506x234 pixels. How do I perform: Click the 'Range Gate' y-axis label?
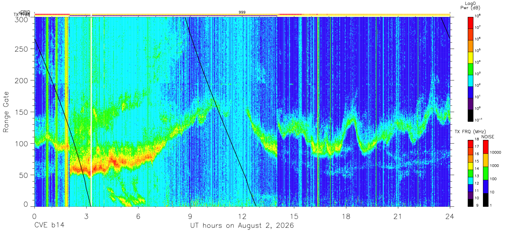tap(6, 112)
